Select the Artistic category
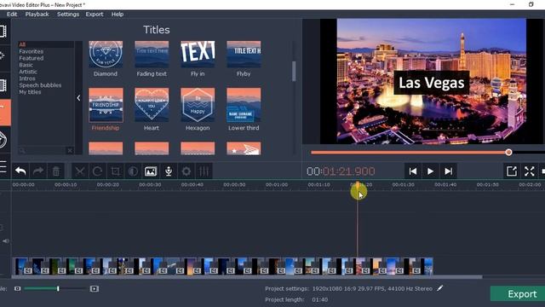Image resolution: width=545 pixels, height=307 pixels. point(28,72)
